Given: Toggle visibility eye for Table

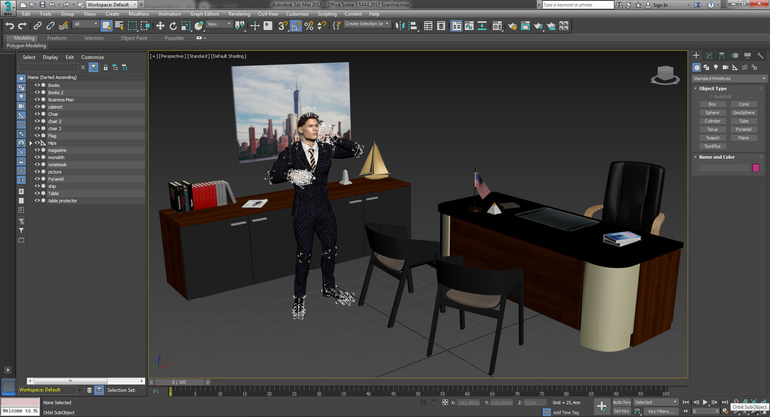Looking at the screenshot, I should click(37, 193).
